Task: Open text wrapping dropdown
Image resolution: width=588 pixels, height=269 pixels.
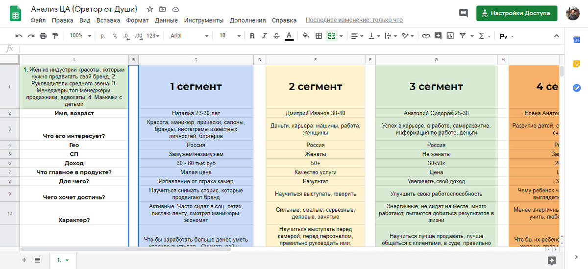Action: tap(391, 36)
